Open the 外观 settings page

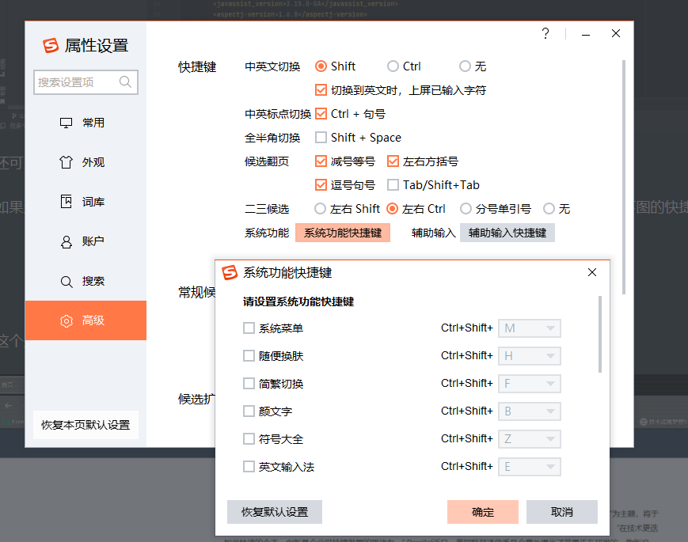coord(86,162)
